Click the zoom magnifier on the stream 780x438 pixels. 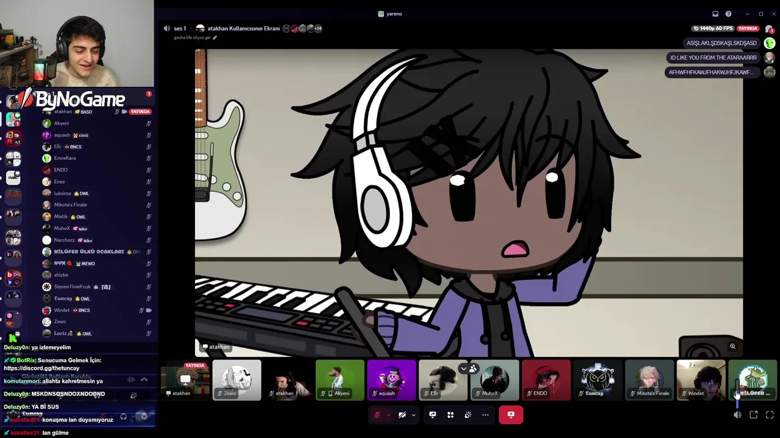tap(732, 347)
